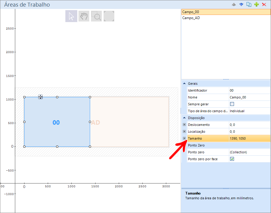Choose the zoom magnifier tool

[96, 16]
